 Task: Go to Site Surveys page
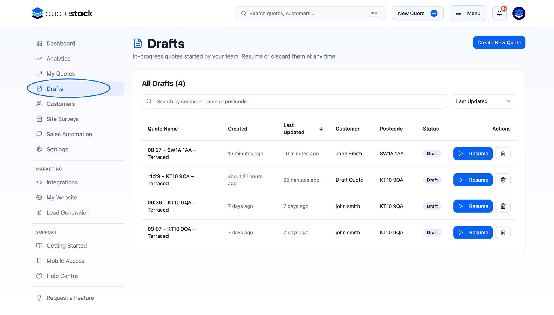62,119
